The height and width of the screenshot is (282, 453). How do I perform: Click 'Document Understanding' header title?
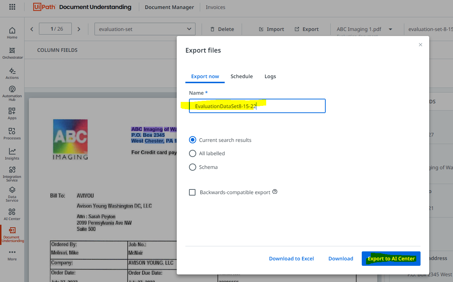(95, 7)
